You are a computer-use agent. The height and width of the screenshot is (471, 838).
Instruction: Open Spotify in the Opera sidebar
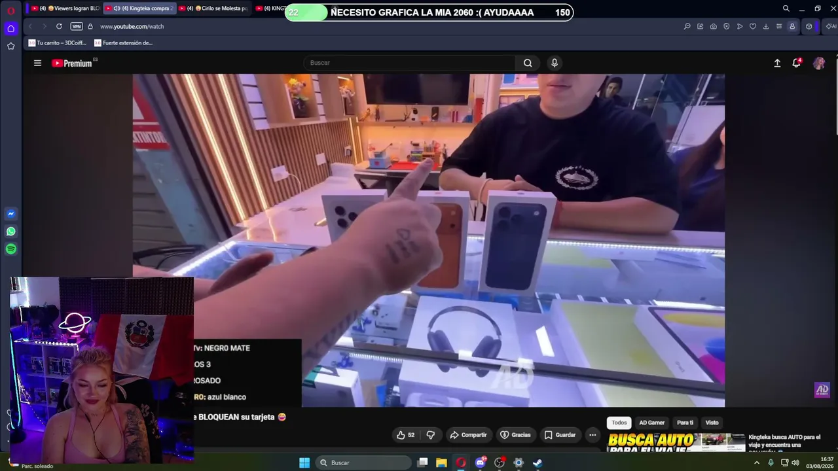(x=10, y=249)
